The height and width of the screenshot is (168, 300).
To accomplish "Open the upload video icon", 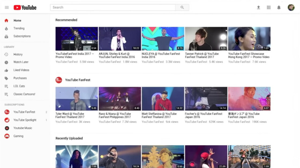I will pos(258,7).
